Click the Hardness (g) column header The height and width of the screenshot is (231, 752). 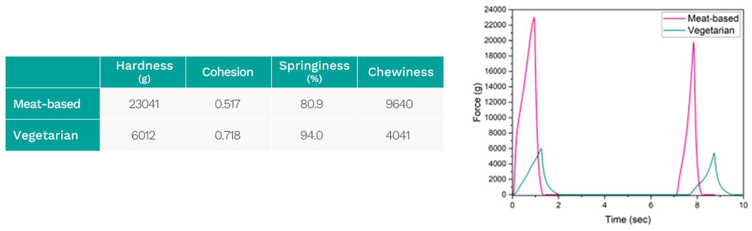[144, 71]
